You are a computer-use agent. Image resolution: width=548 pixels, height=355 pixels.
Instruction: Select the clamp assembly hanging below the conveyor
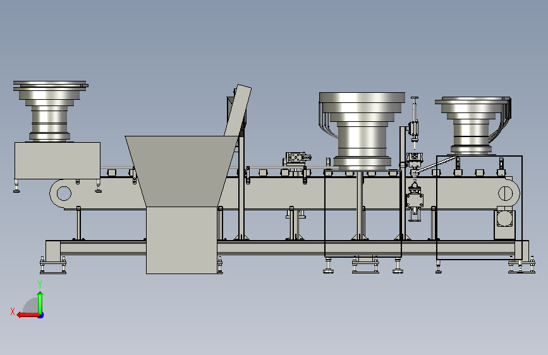(415, 201)
